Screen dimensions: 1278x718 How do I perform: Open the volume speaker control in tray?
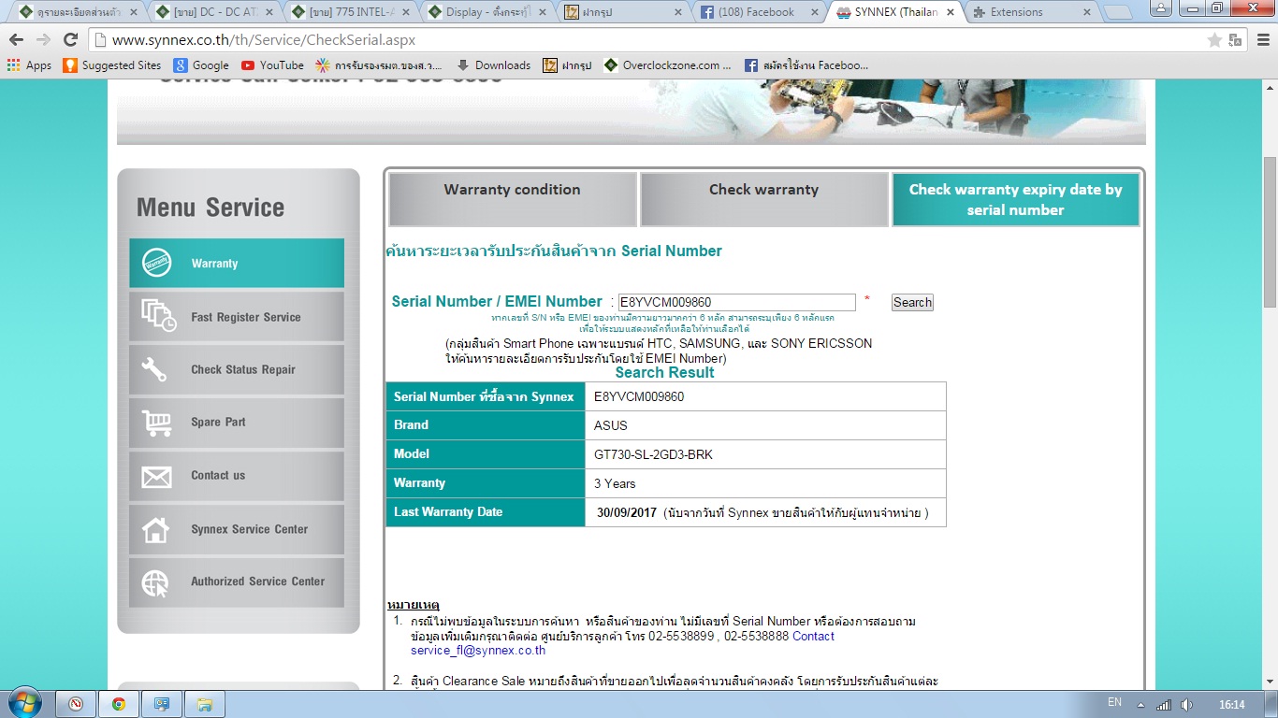tap(1186, 704)
